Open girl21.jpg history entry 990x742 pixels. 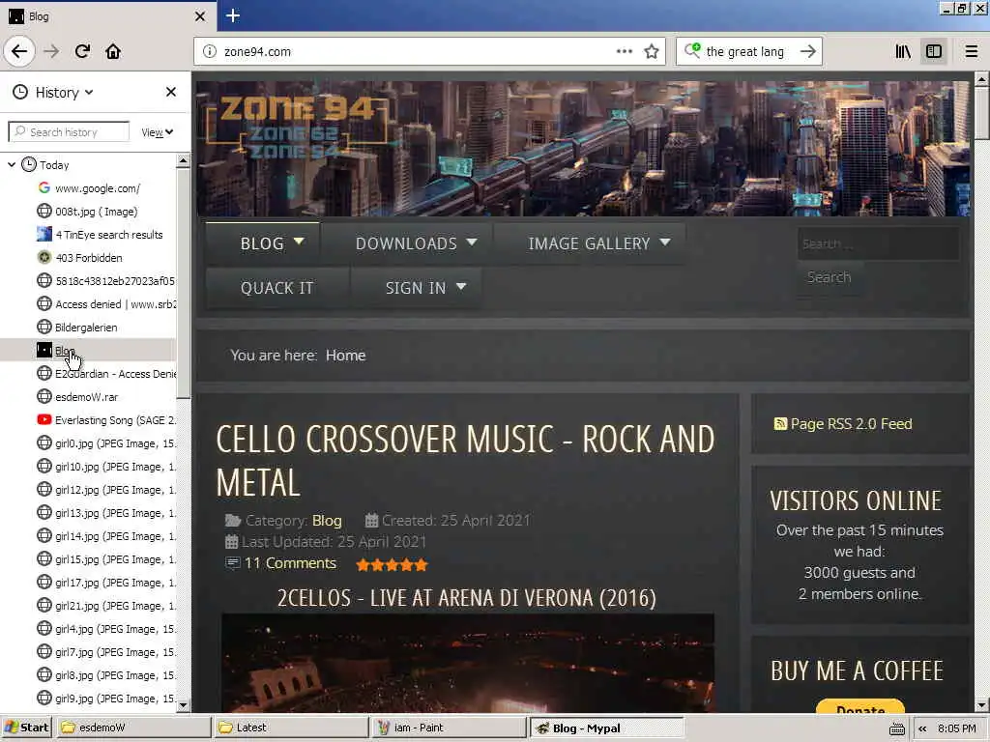pos(106,606)
